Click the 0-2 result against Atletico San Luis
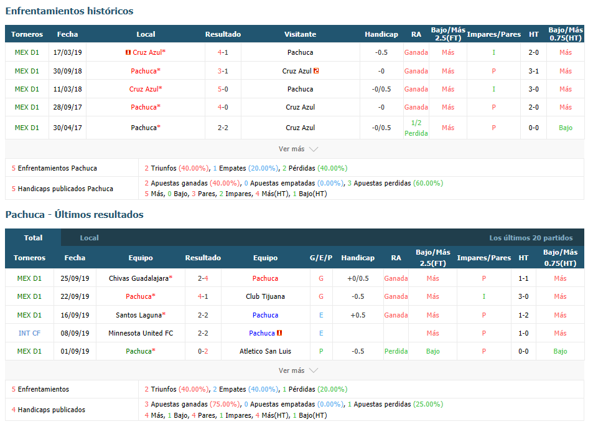 (203, 351)
